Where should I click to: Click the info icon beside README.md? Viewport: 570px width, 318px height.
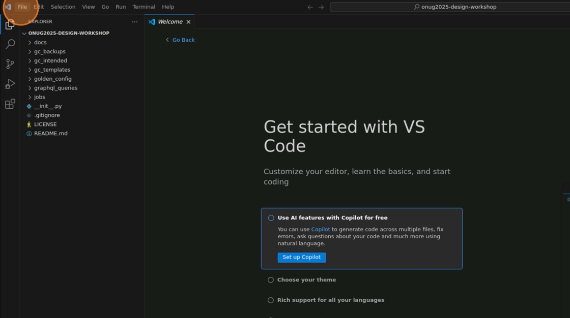coord(29,134)
